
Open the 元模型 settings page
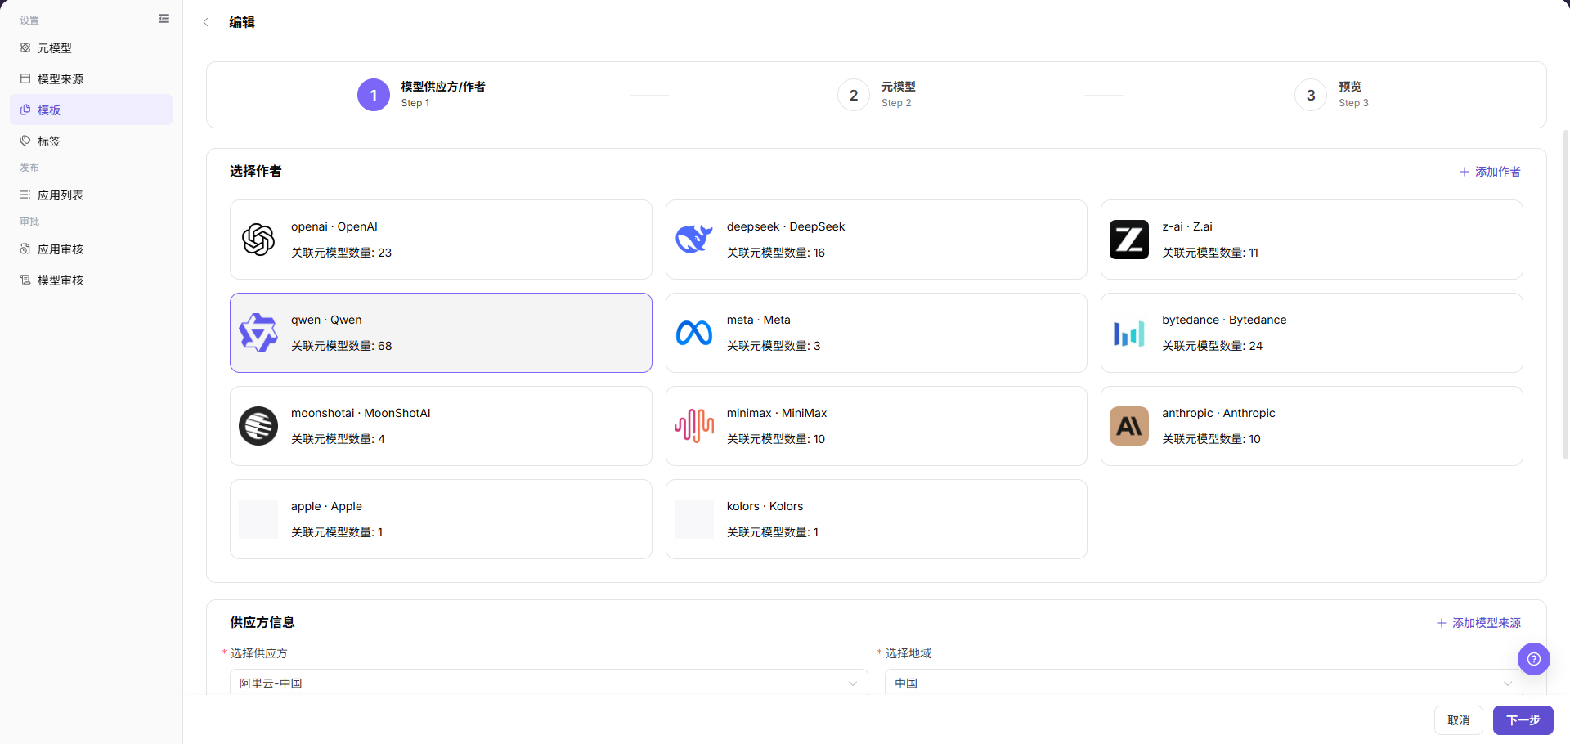point(91,48)
